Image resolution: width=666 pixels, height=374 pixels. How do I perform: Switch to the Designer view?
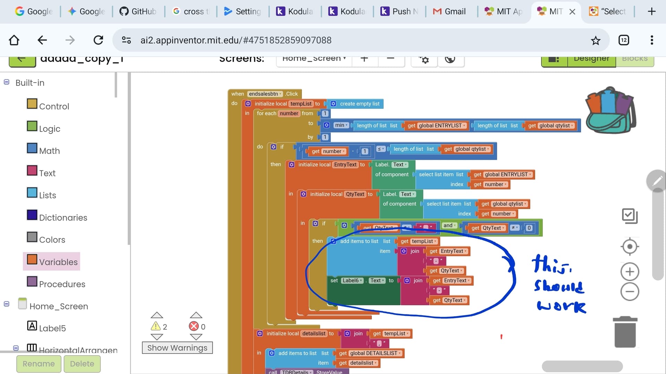(591, 59)
